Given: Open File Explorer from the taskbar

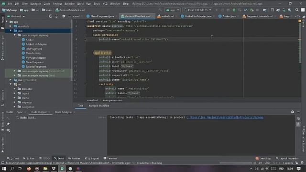Looking at the screenshot, I should (45, 169).
